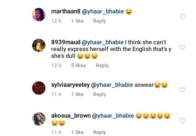The image size is (196, 136).
Task: Like sylviaaryeetey's comment using the heart
Action: click(182, 90)
